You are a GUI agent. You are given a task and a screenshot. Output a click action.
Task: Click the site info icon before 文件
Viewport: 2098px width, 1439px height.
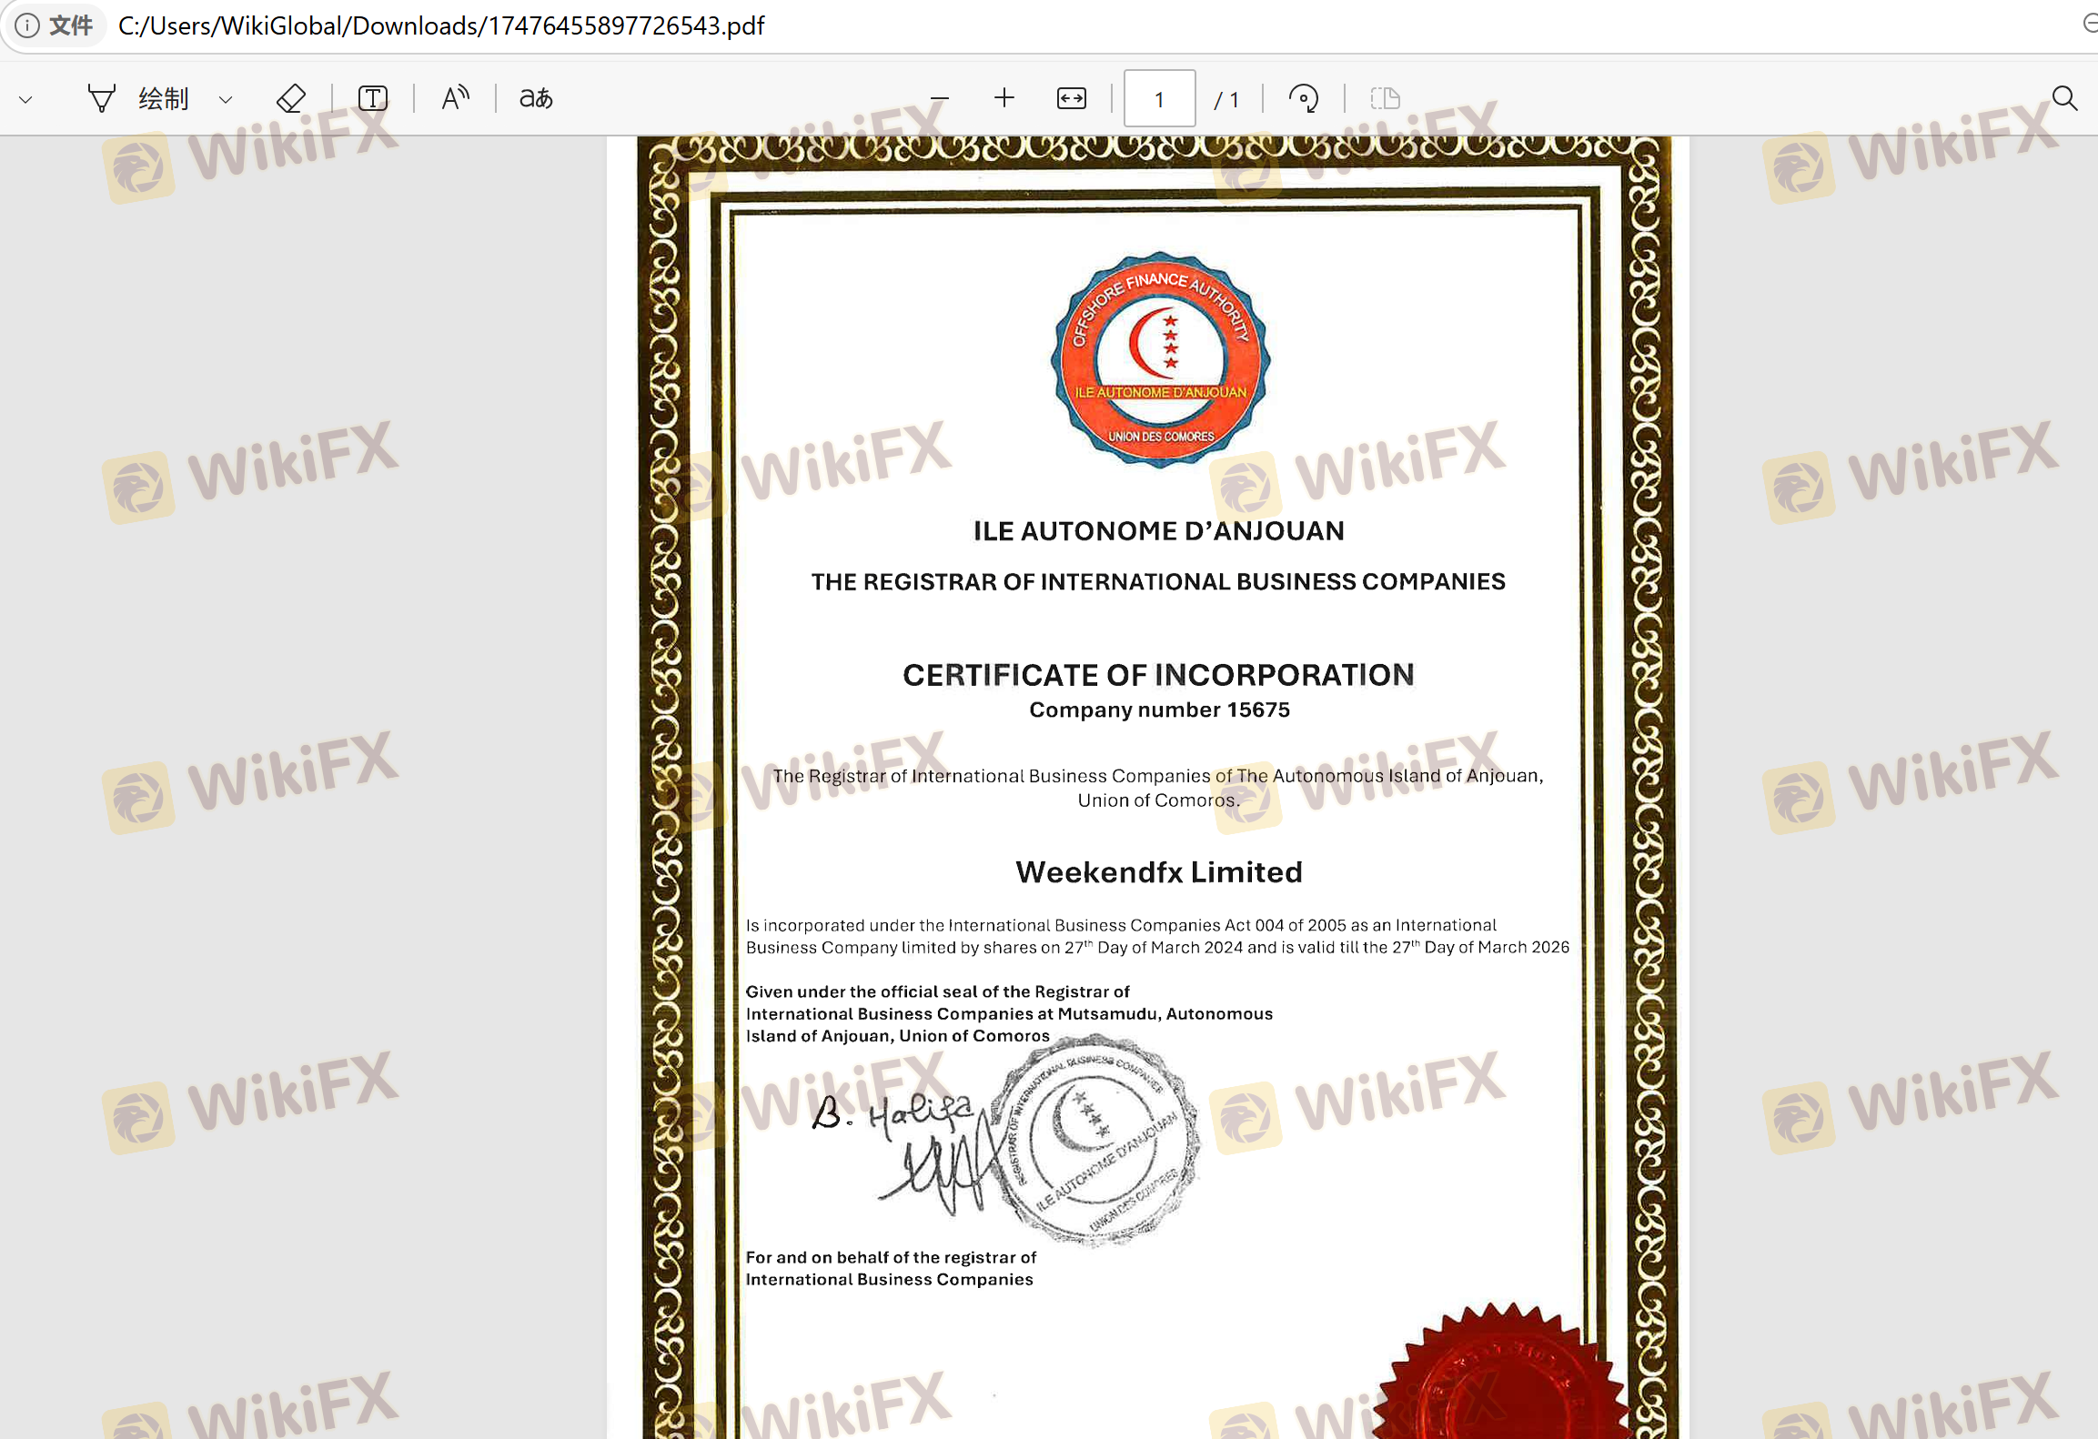27,25
